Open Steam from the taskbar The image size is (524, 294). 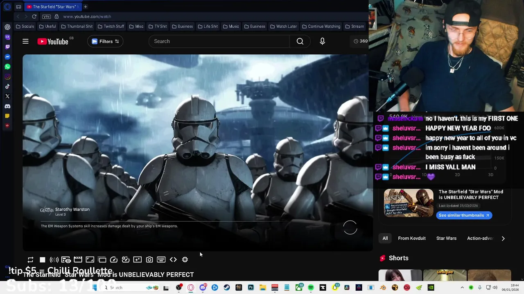227,287
